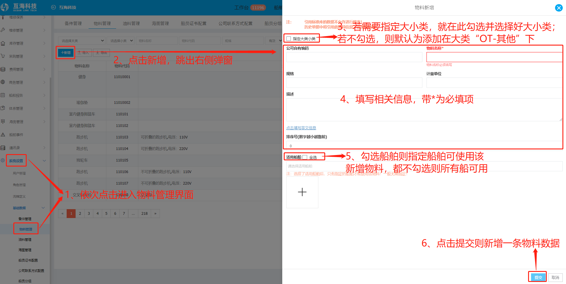Click the 系统设置 gear icon in sidebar
This screenshot has width=566, height=284.
(3, 161)
